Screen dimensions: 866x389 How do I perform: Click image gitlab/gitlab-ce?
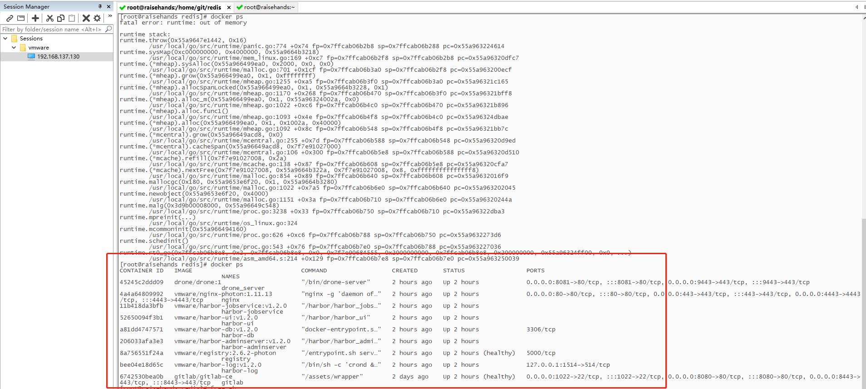(x=203, y=377)
